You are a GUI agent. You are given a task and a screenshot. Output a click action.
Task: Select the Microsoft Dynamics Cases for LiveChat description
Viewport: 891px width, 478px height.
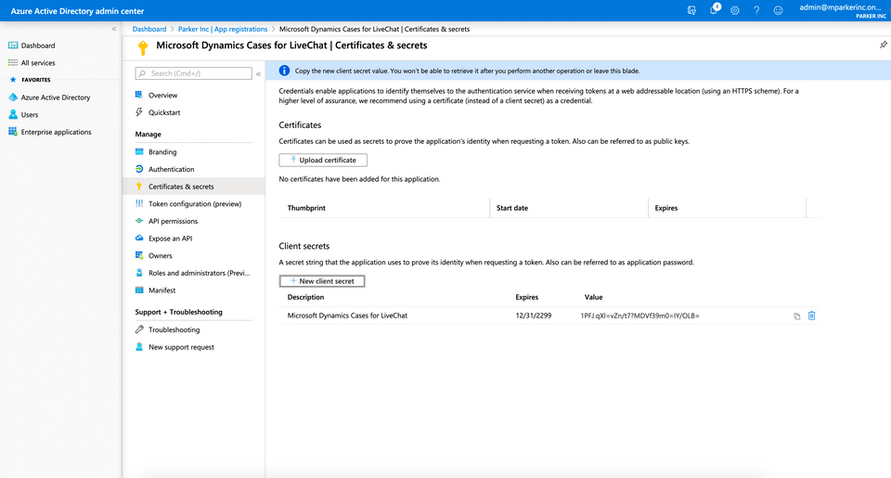[347, 316]
